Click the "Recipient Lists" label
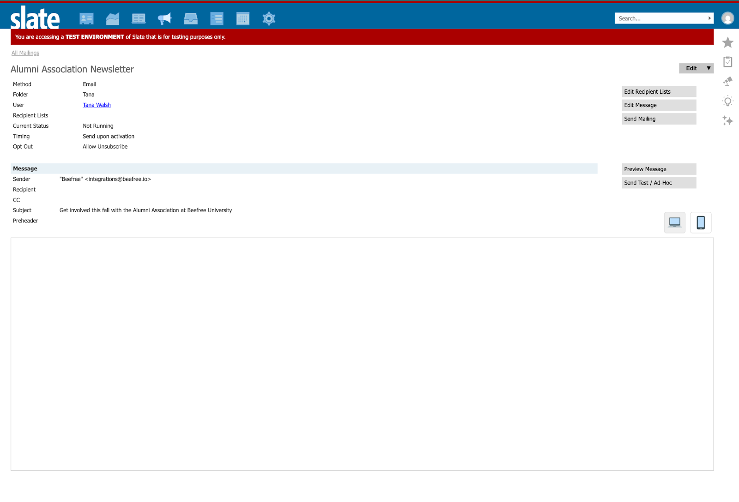Screen dimensions: 739x502 pos(30,116)
